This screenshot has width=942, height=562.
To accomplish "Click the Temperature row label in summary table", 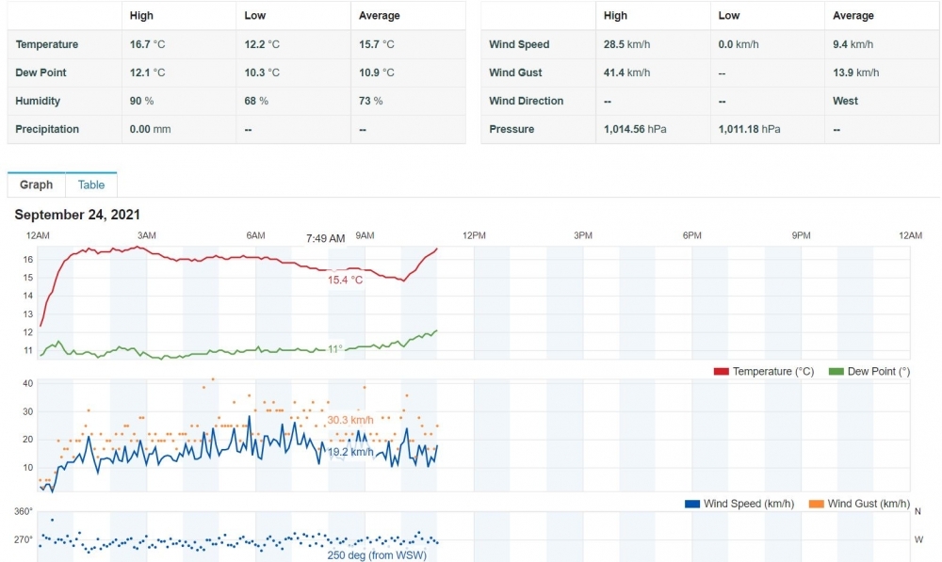I will coord(47,44).
